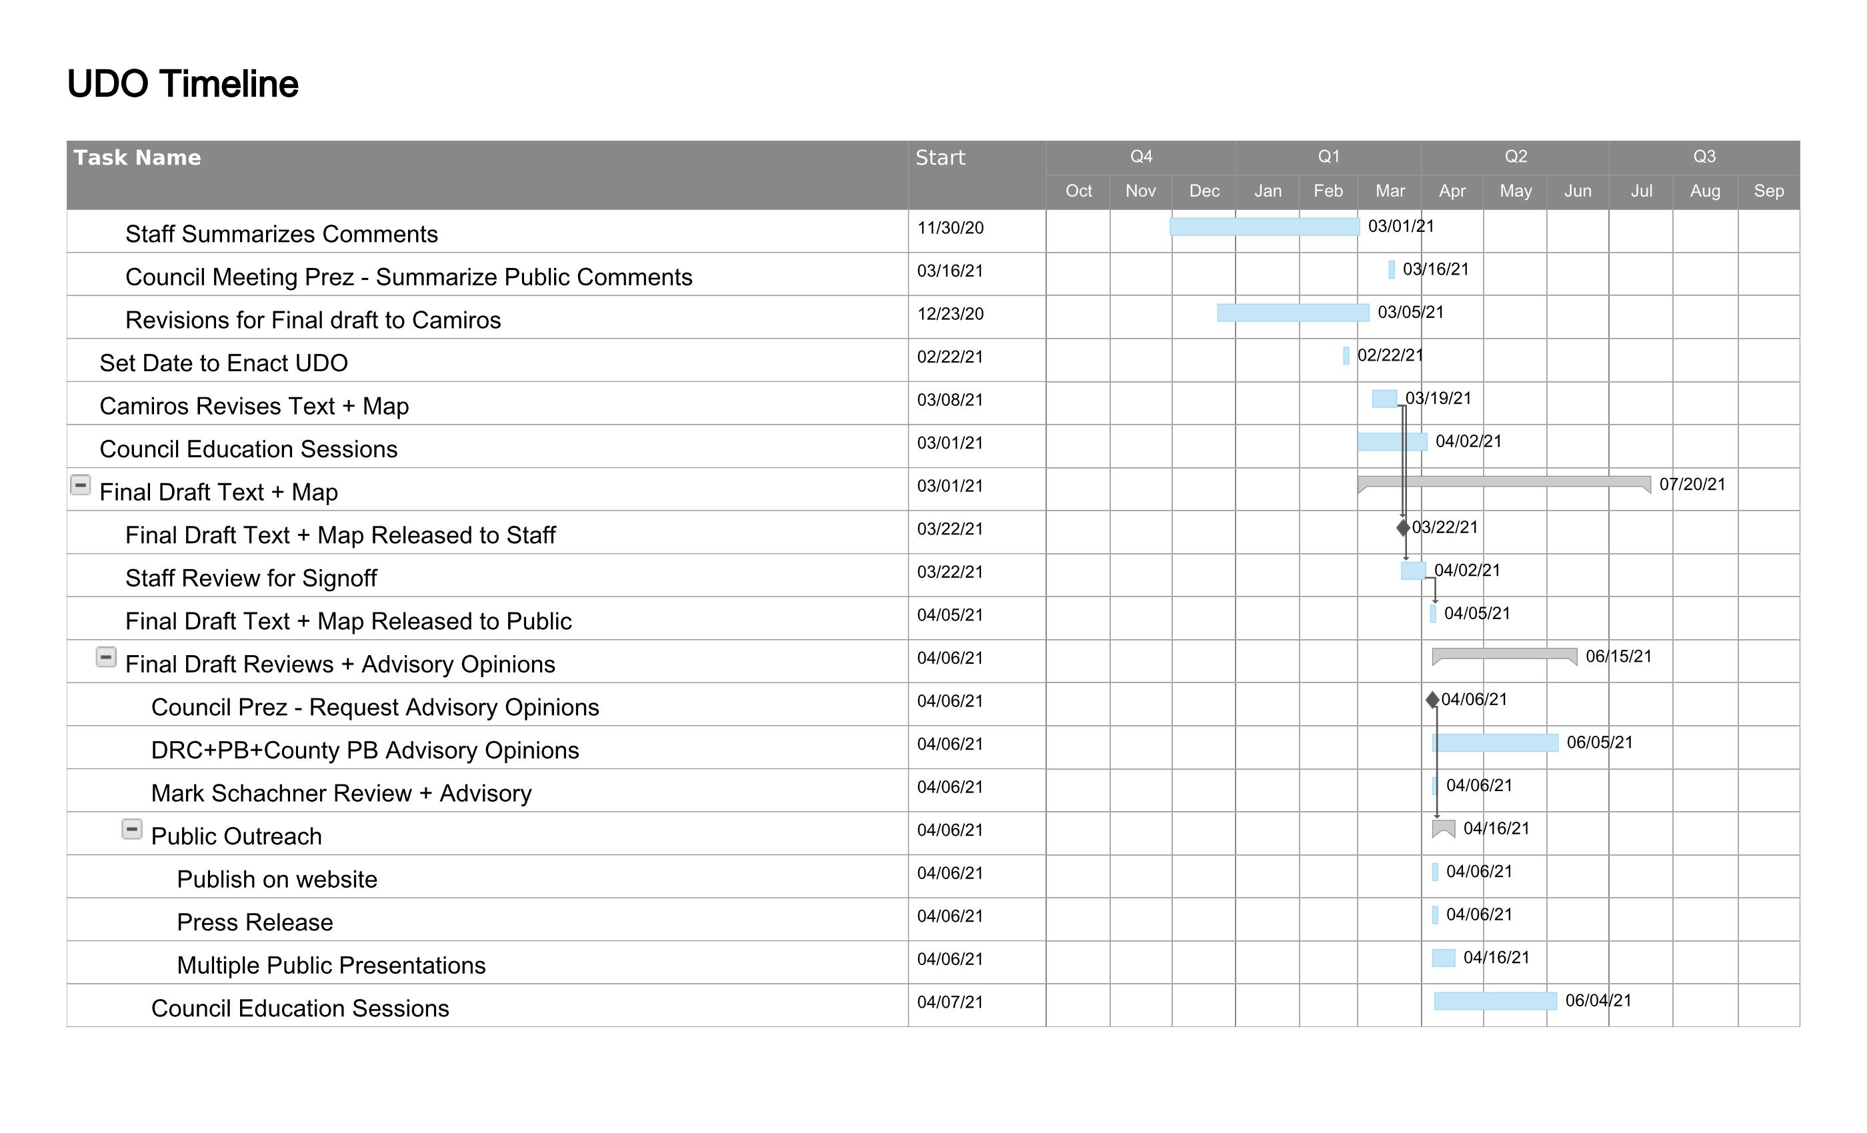Collapse Final Draft Reviews + Advisory Opinions group
The image size is (1867, 1133).
tap(106, 656)
